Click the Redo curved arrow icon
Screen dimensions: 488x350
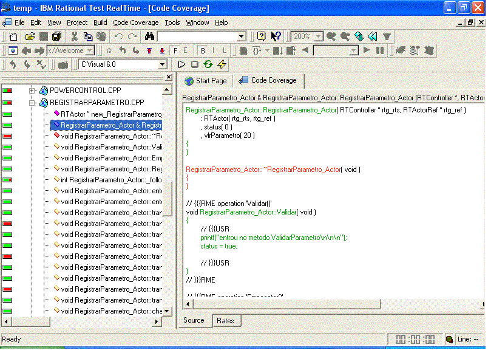(x=132, y=36)
